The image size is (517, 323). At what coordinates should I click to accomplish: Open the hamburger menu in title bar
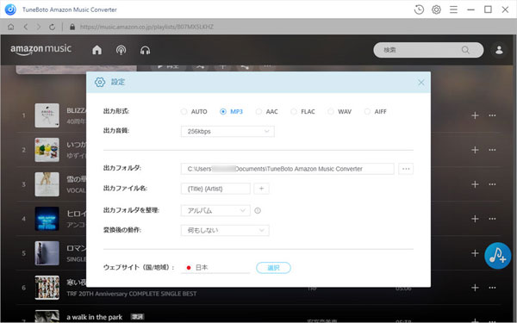point(453,9)
